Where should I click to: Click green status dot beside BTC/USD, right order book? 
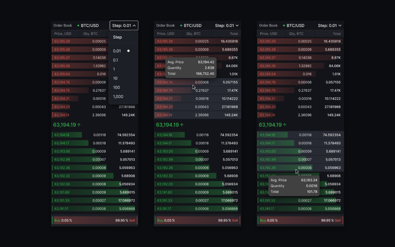(x=284, y=25)
